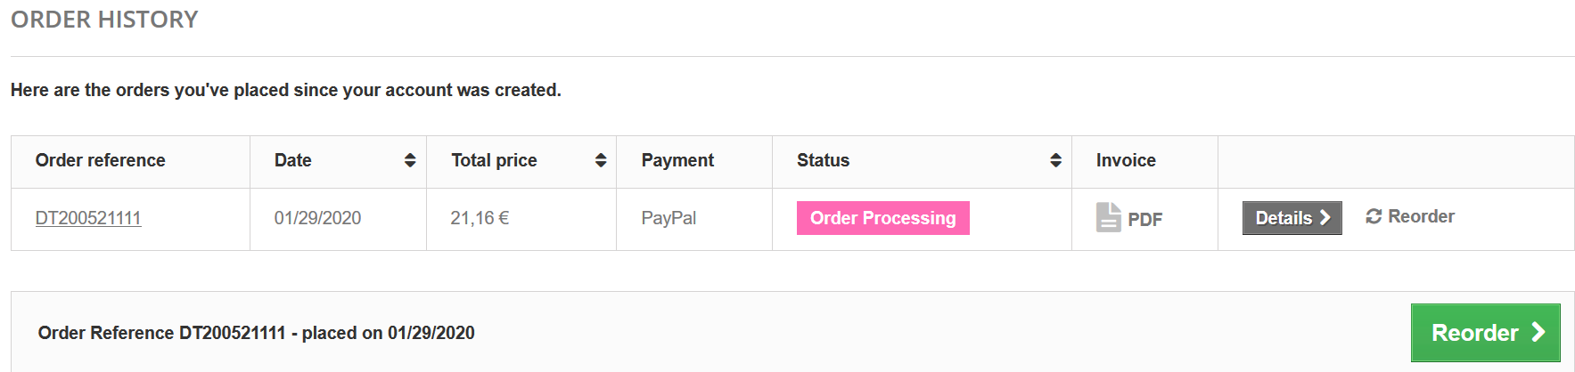This screenshot has height=372, width=1575.
Task: Click the Order reference column header
Action: (x=131, y=162)
